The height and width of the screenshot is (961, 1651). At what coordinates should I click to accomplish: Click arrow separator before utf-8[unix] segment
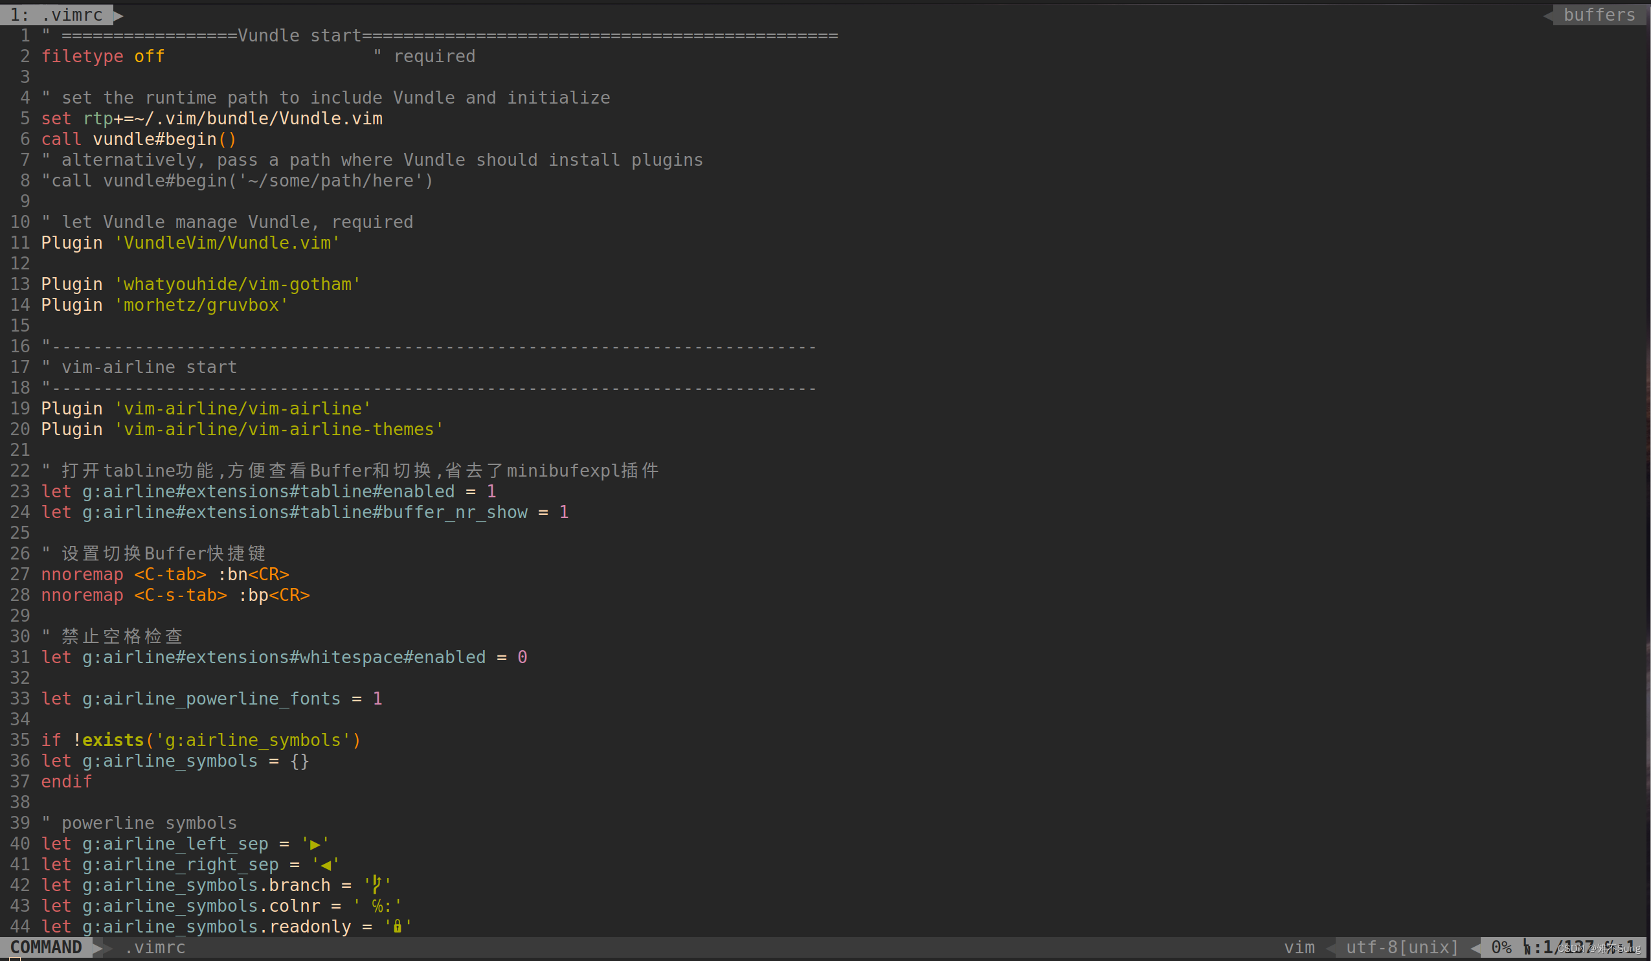coord(1331,947)
